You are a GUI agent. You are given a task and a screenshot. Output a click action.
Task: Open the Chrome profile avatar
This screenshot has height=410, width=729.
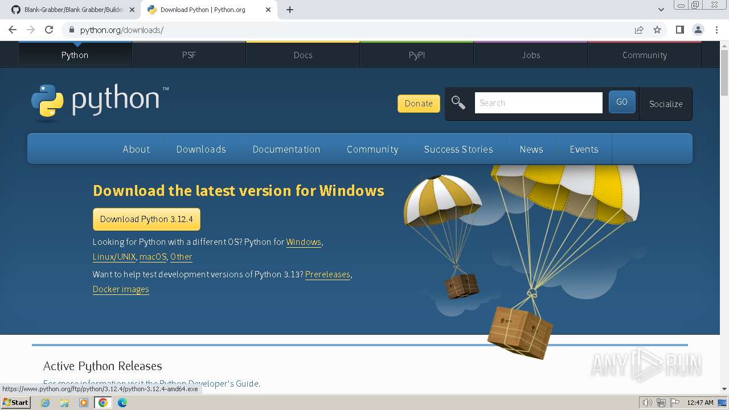coord(698,30)
